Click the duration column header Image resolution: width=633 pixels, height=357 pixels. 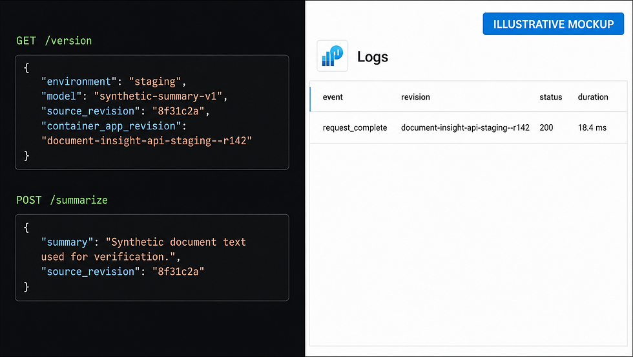click(x=593, y=97)
